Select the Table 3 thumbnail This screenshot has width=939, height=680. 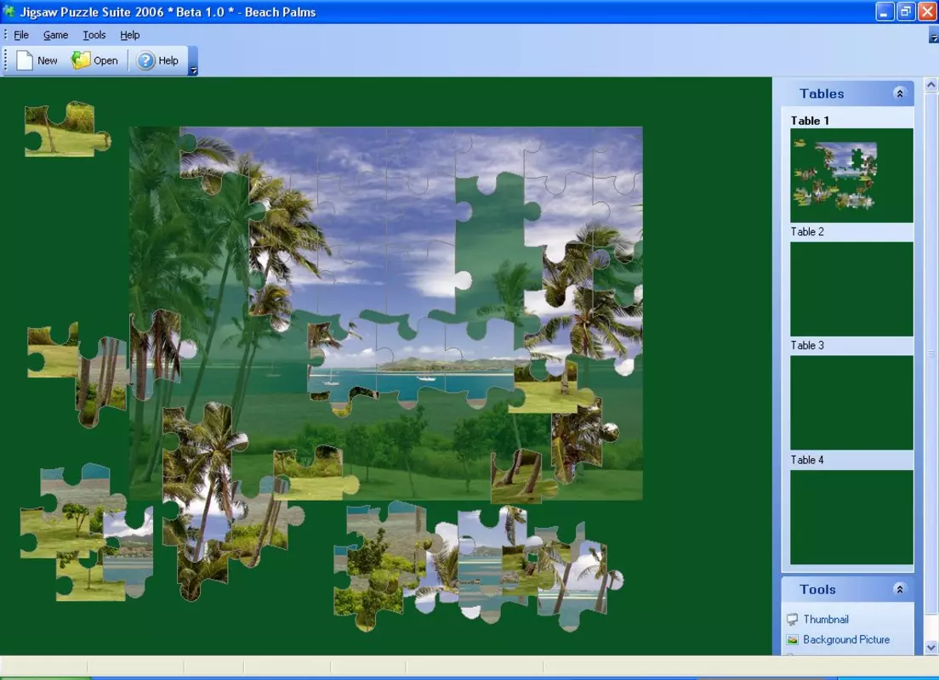[851, 402]
